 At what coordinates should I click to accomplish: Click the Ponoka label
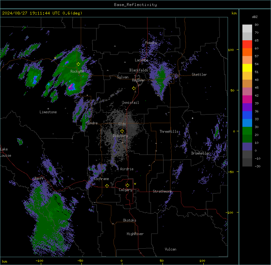click(151, 43)
